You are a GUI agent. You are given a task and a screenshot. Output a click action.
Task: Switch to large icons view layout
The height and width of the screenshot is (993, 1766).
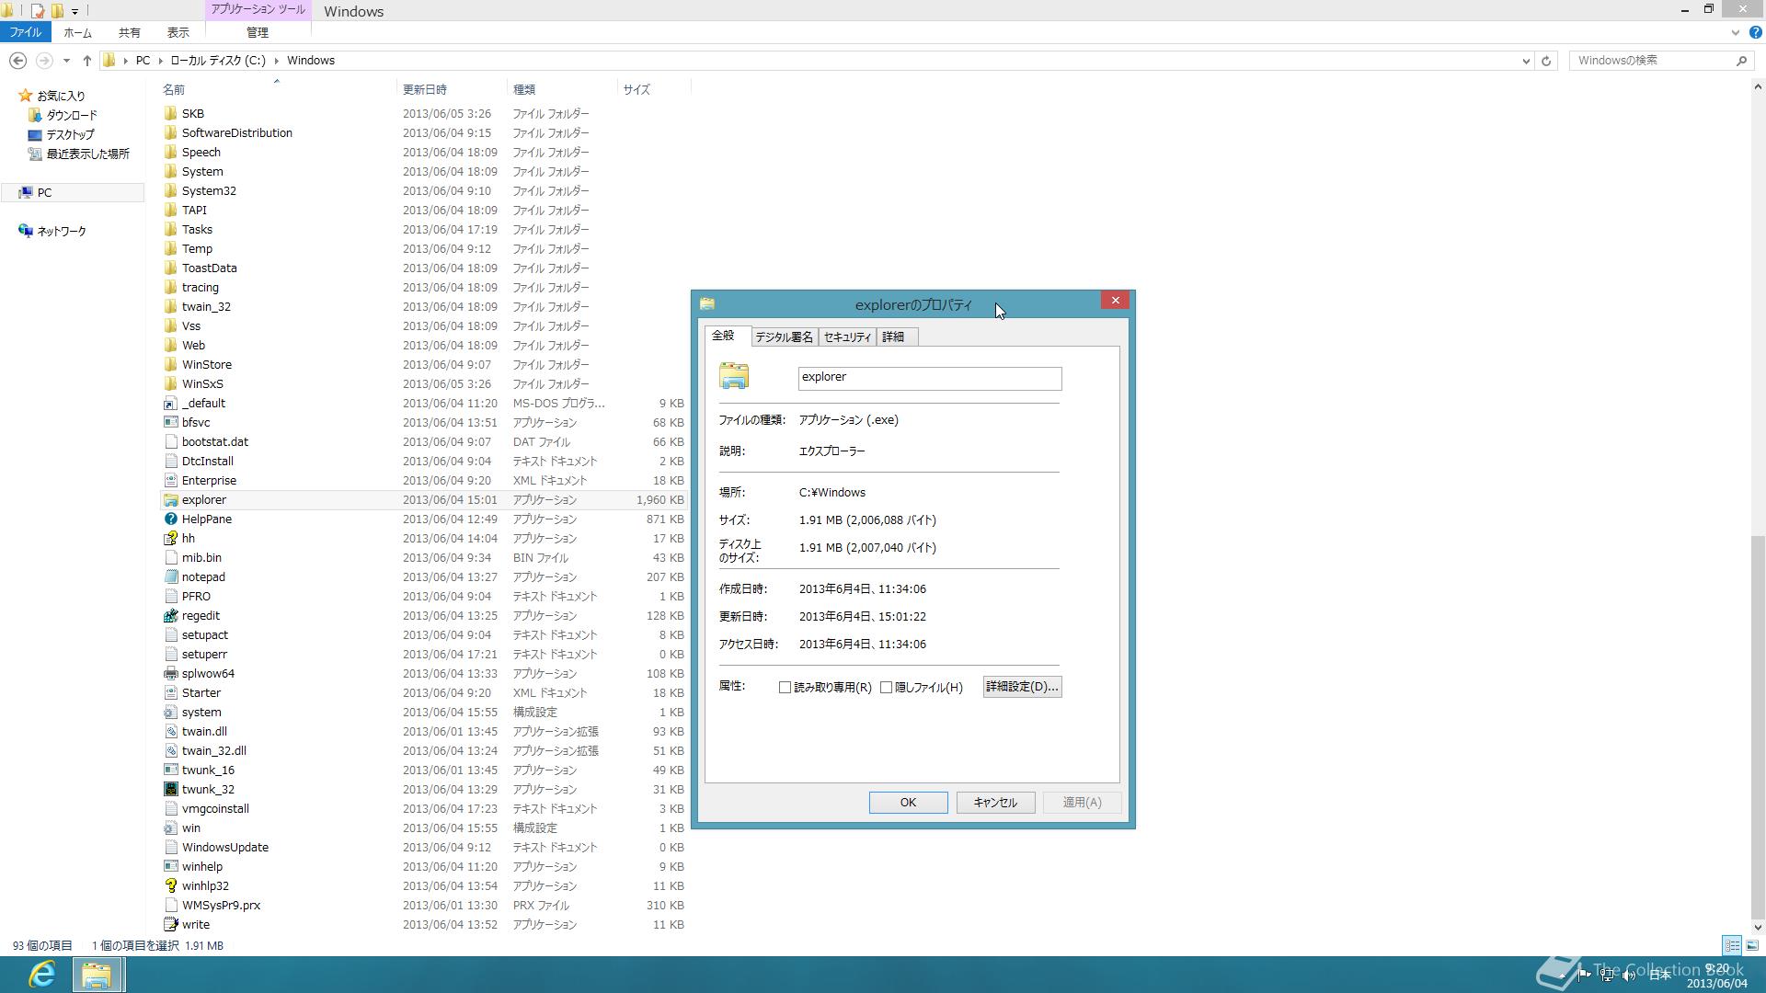point(1752,945)
